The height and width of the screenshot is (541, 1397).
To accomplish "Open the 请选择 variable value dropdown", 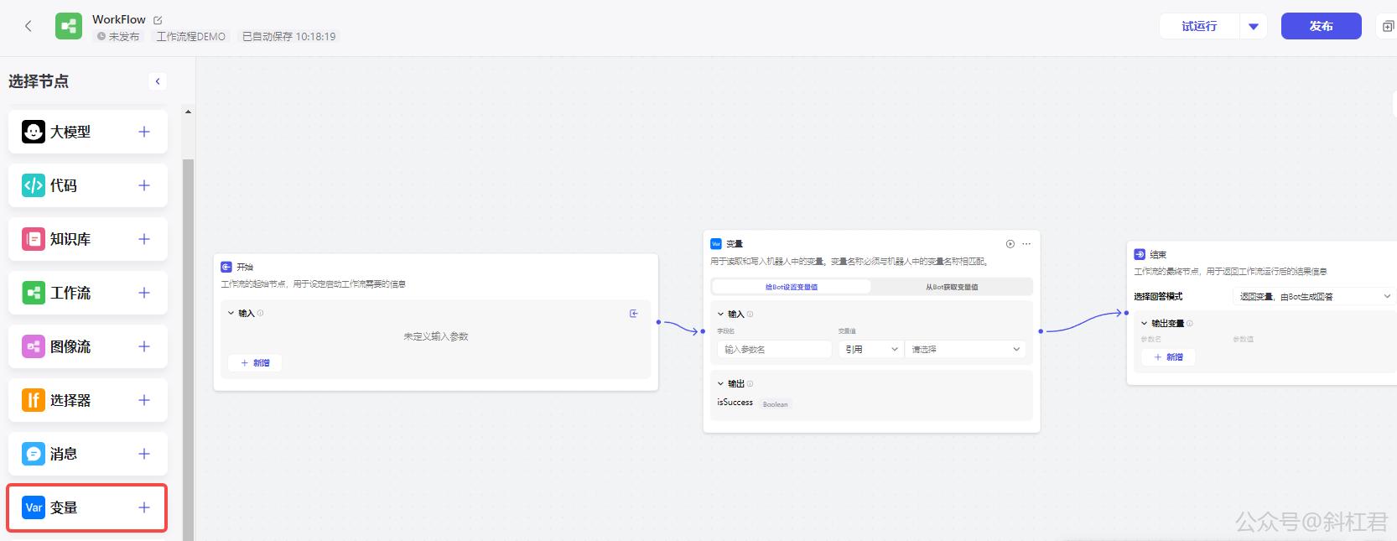I will click(965, 349).
